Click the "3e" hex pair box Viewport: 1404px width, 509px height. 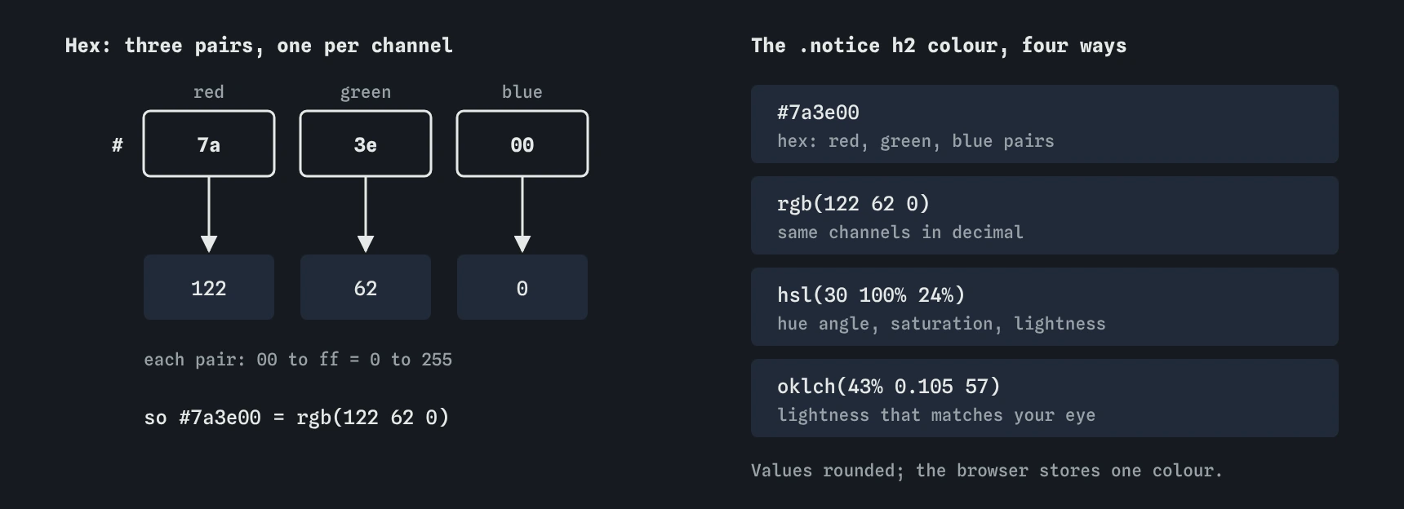pos(366,144)
